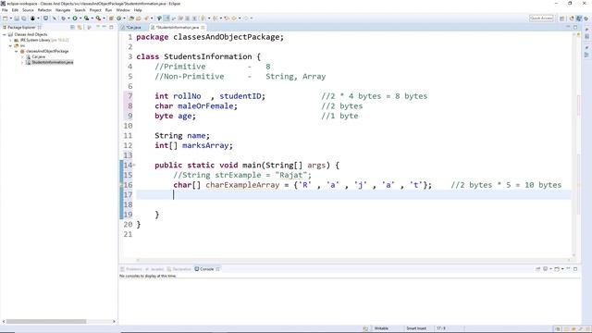Click the Console display selected console icon
This screenshot has height=333, width=592.
click(545, 269)
